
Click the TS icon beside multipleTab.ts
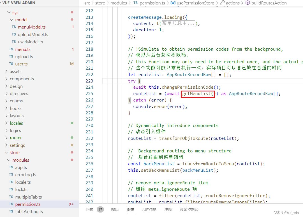11,197
